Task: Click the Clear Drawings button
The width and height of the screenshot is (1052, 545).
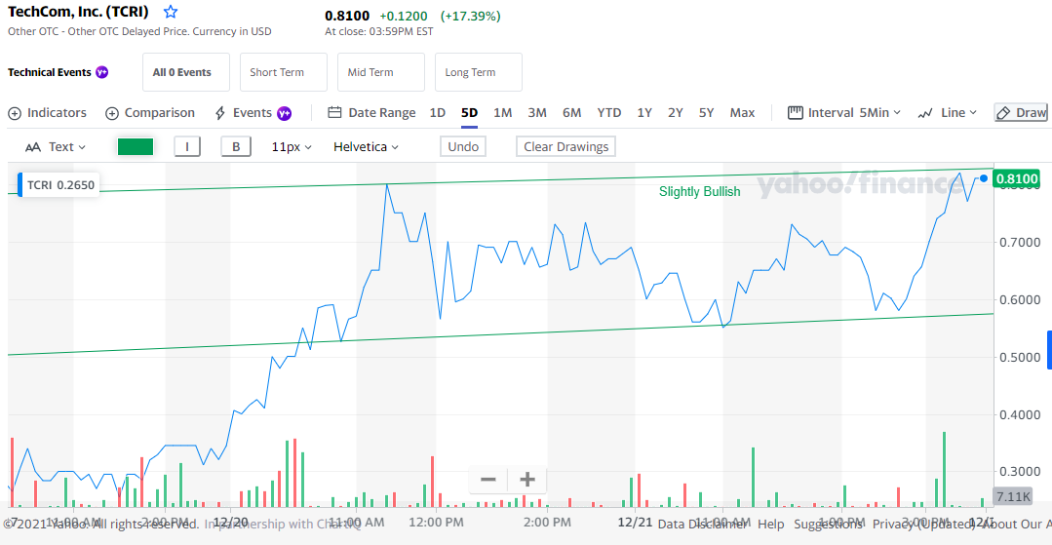Action: 565,147
